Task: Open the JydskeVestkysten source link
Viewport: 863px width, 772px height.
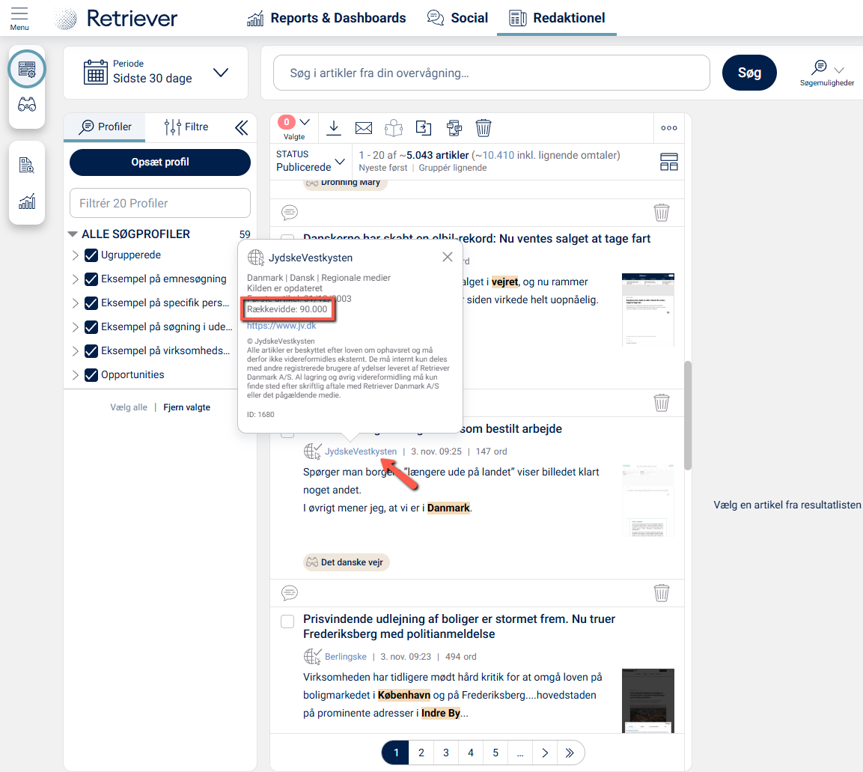Action: coord(361,452)
